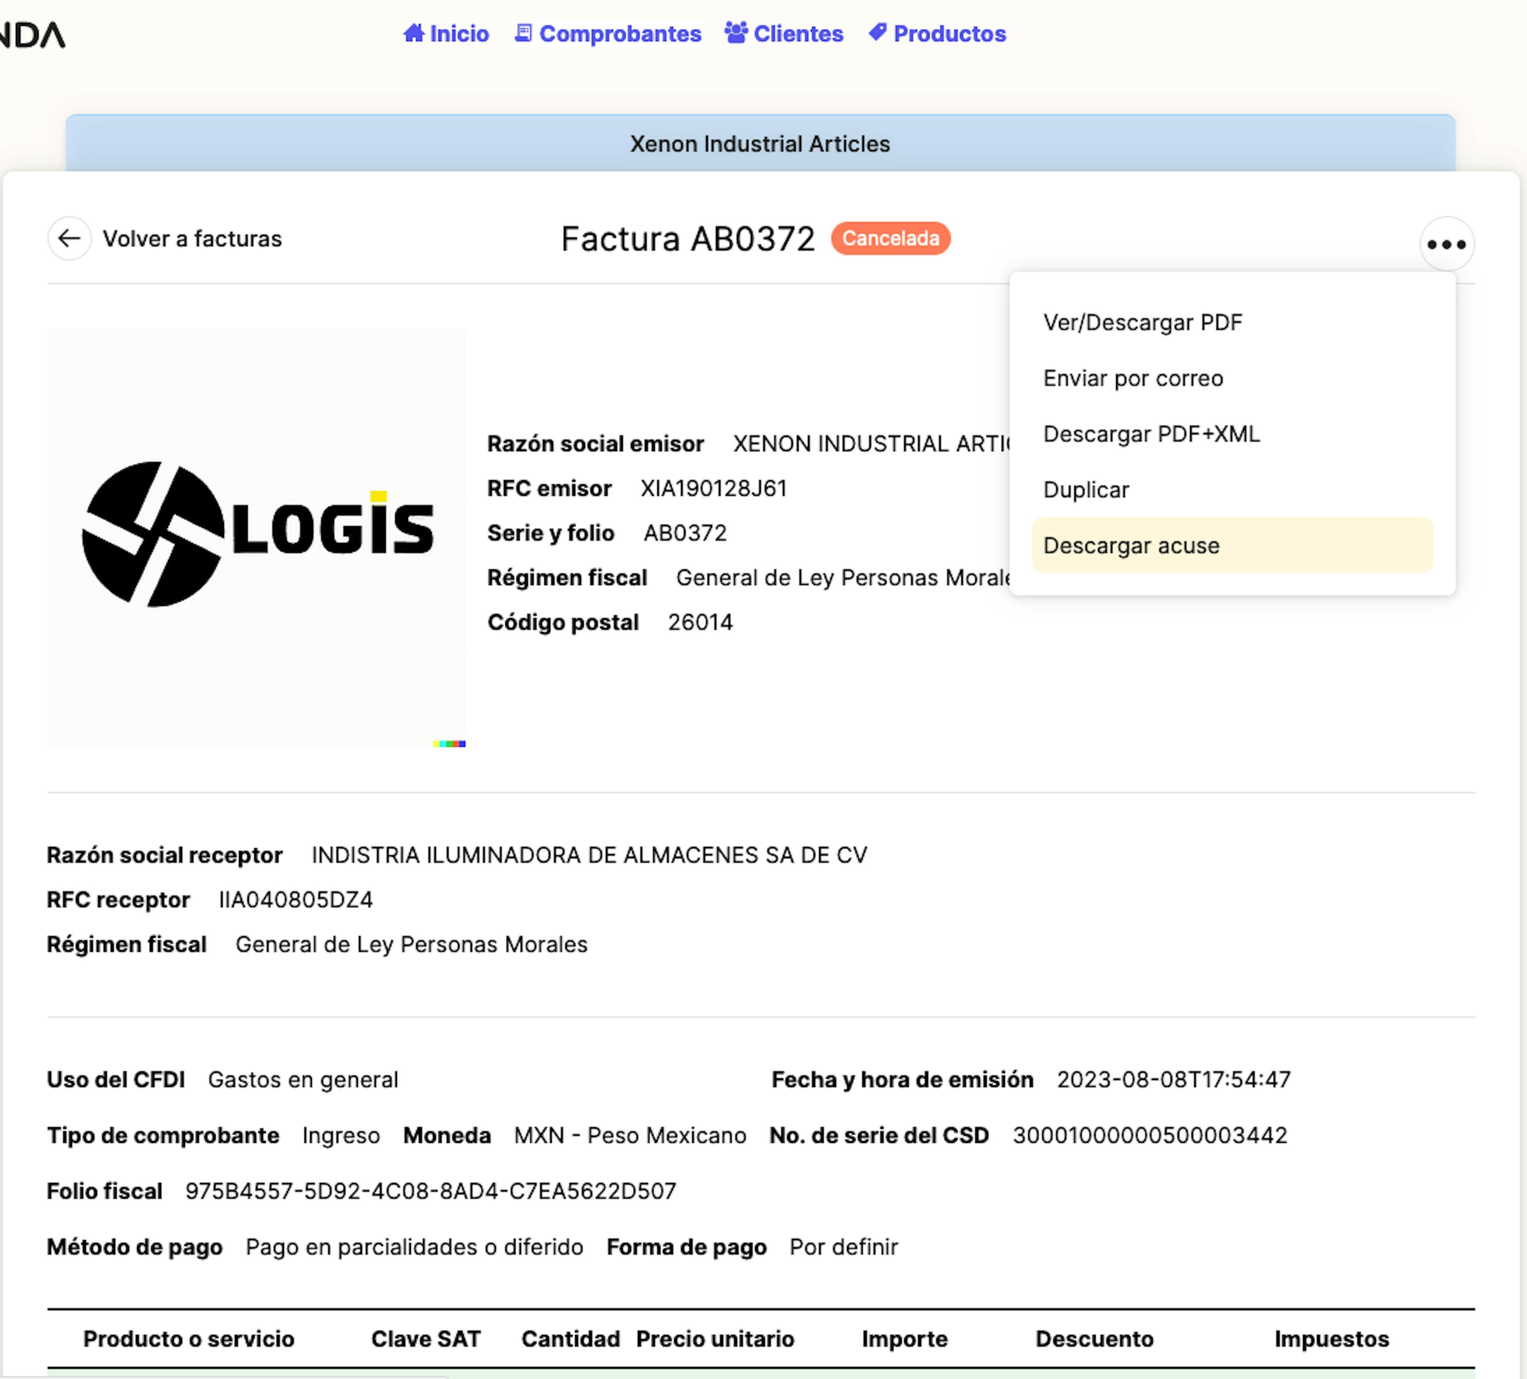
Task: Click the LOGIS company logo image
Action: 257,537
